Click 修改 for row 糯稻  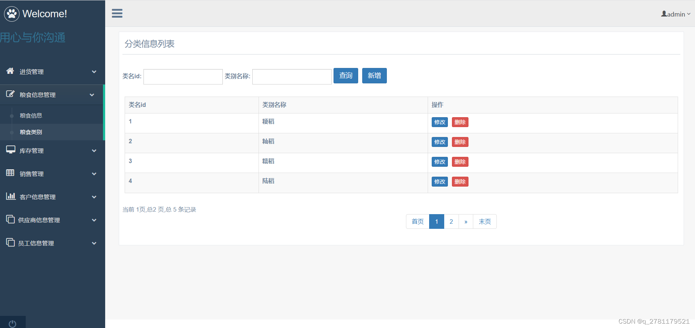[440, 162]
